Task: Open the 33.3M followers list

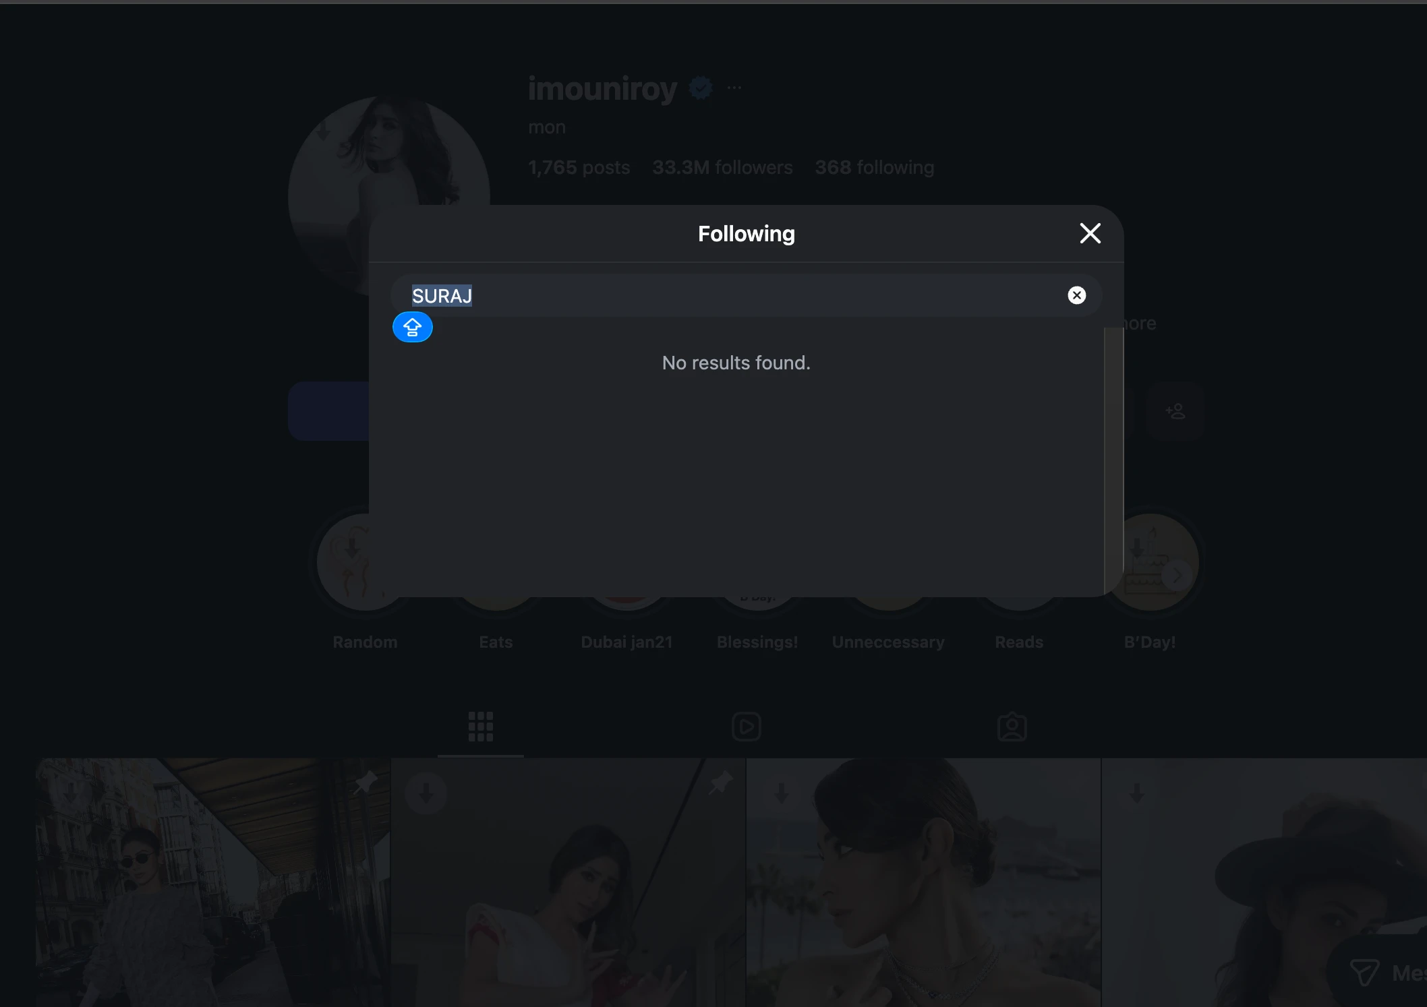Action: (722, 167)
